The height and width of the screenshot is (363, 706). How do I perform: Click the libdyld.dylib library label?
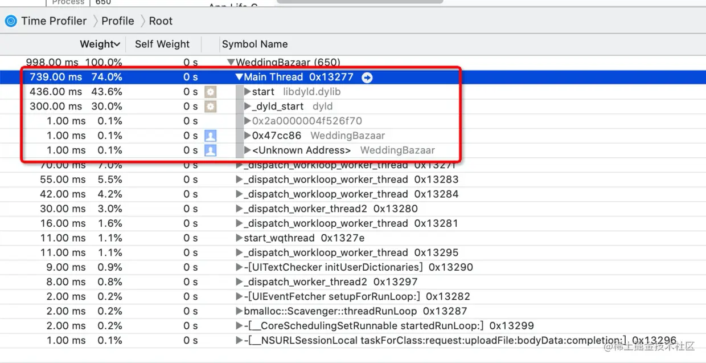click(312, 92)
